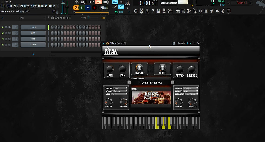Screen dimensions: 265x142
Task: Open the Browser view icon
Action: [x=195, y=11]
